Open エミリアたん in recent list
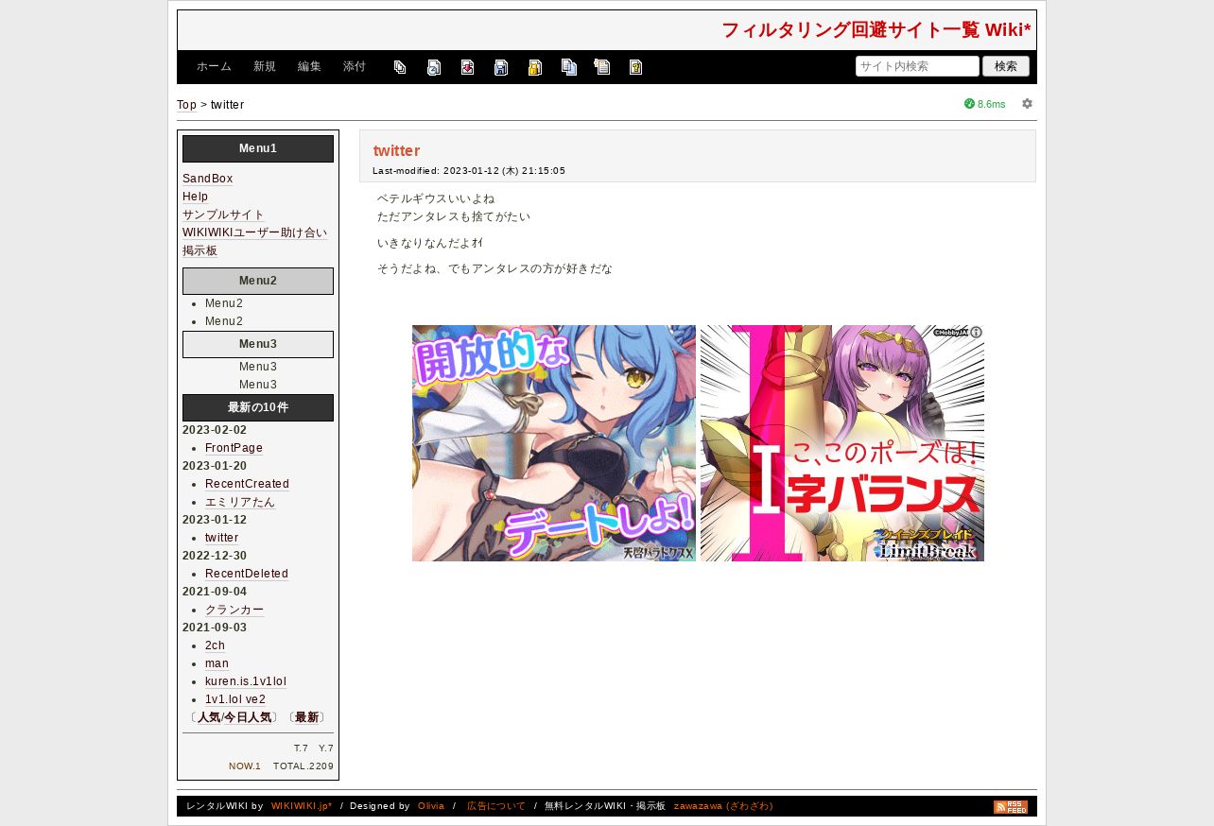Viewport: 1214px width, 826px height. 240,502
